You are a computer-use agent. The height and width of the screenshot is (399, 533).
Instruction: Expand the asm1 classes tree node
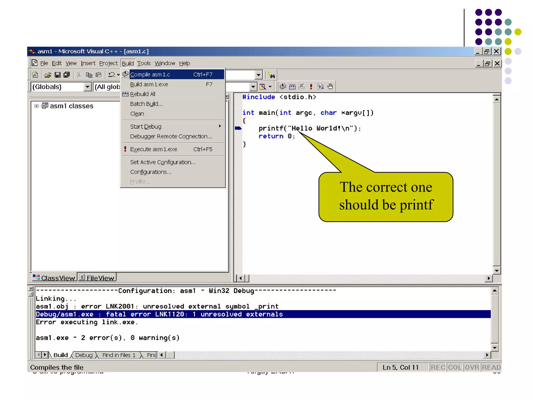tap(36, 106)
